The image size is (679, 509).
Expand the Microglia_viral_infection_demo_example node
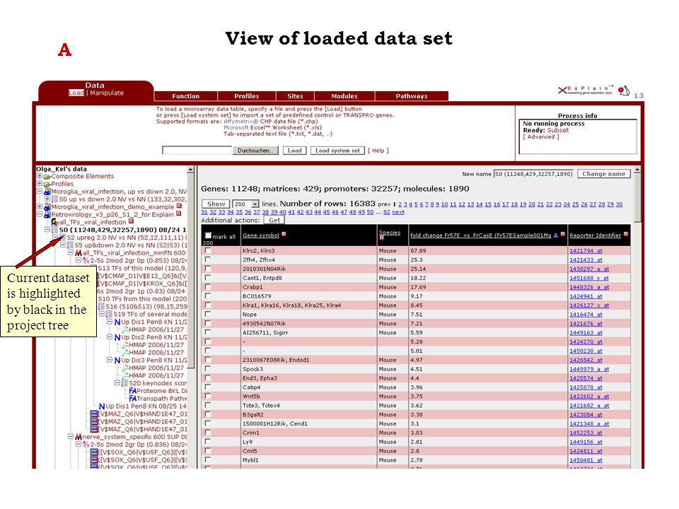click(40, 207)
